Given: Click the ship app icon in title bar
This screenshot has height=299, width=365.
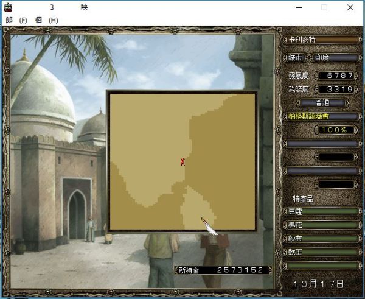Looking at the screenshot, I should pos(8,7).
